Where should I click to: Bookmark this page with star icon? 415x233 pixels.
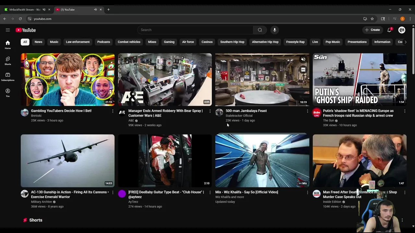point(372,19)
